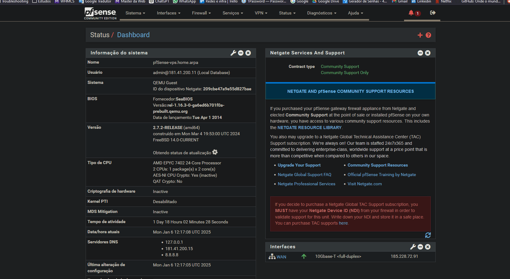Open the Netflix bookmark
The height and width of the screenshot is (279, 510).
[443, 2]
